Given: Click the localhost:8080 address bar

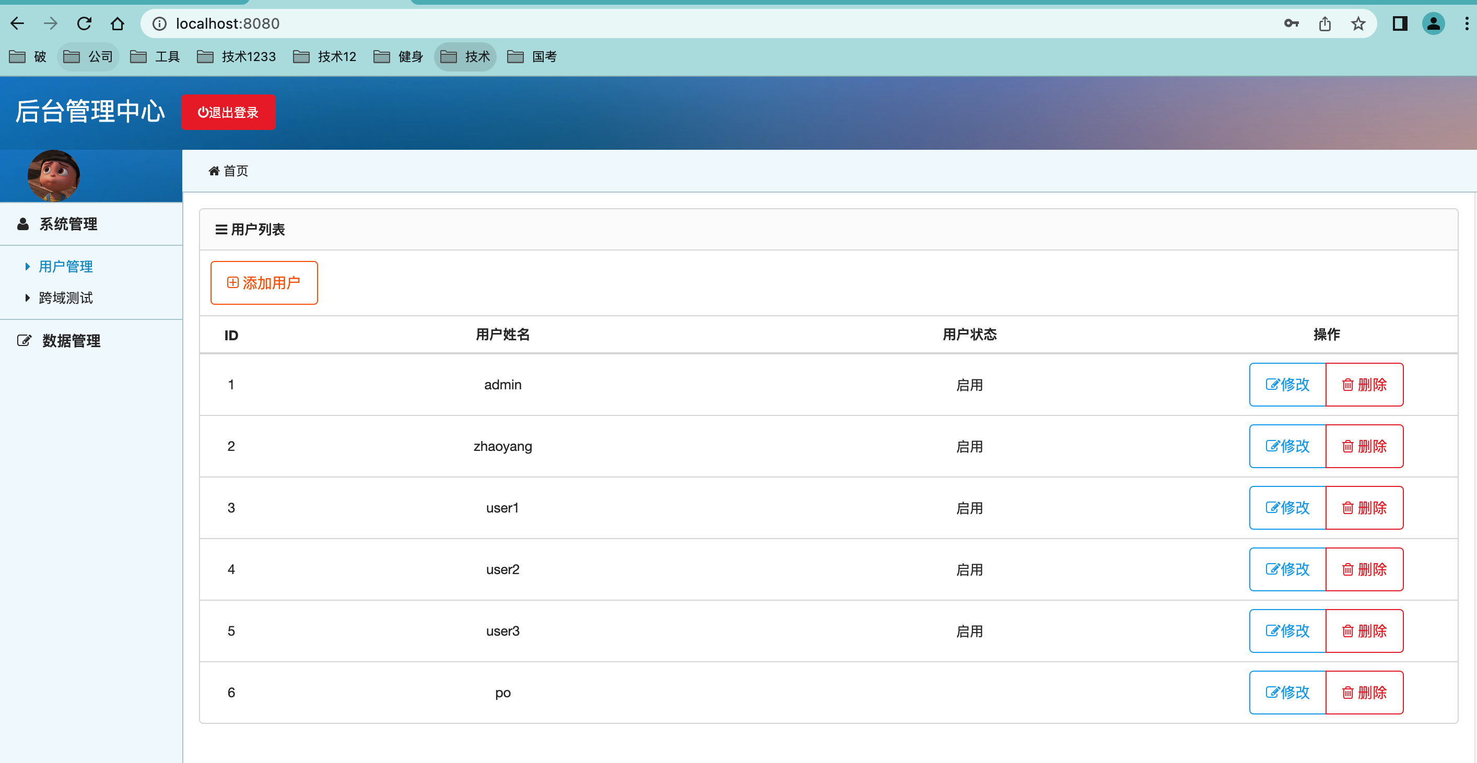Looking at the screenshot, I should point(688,23).
